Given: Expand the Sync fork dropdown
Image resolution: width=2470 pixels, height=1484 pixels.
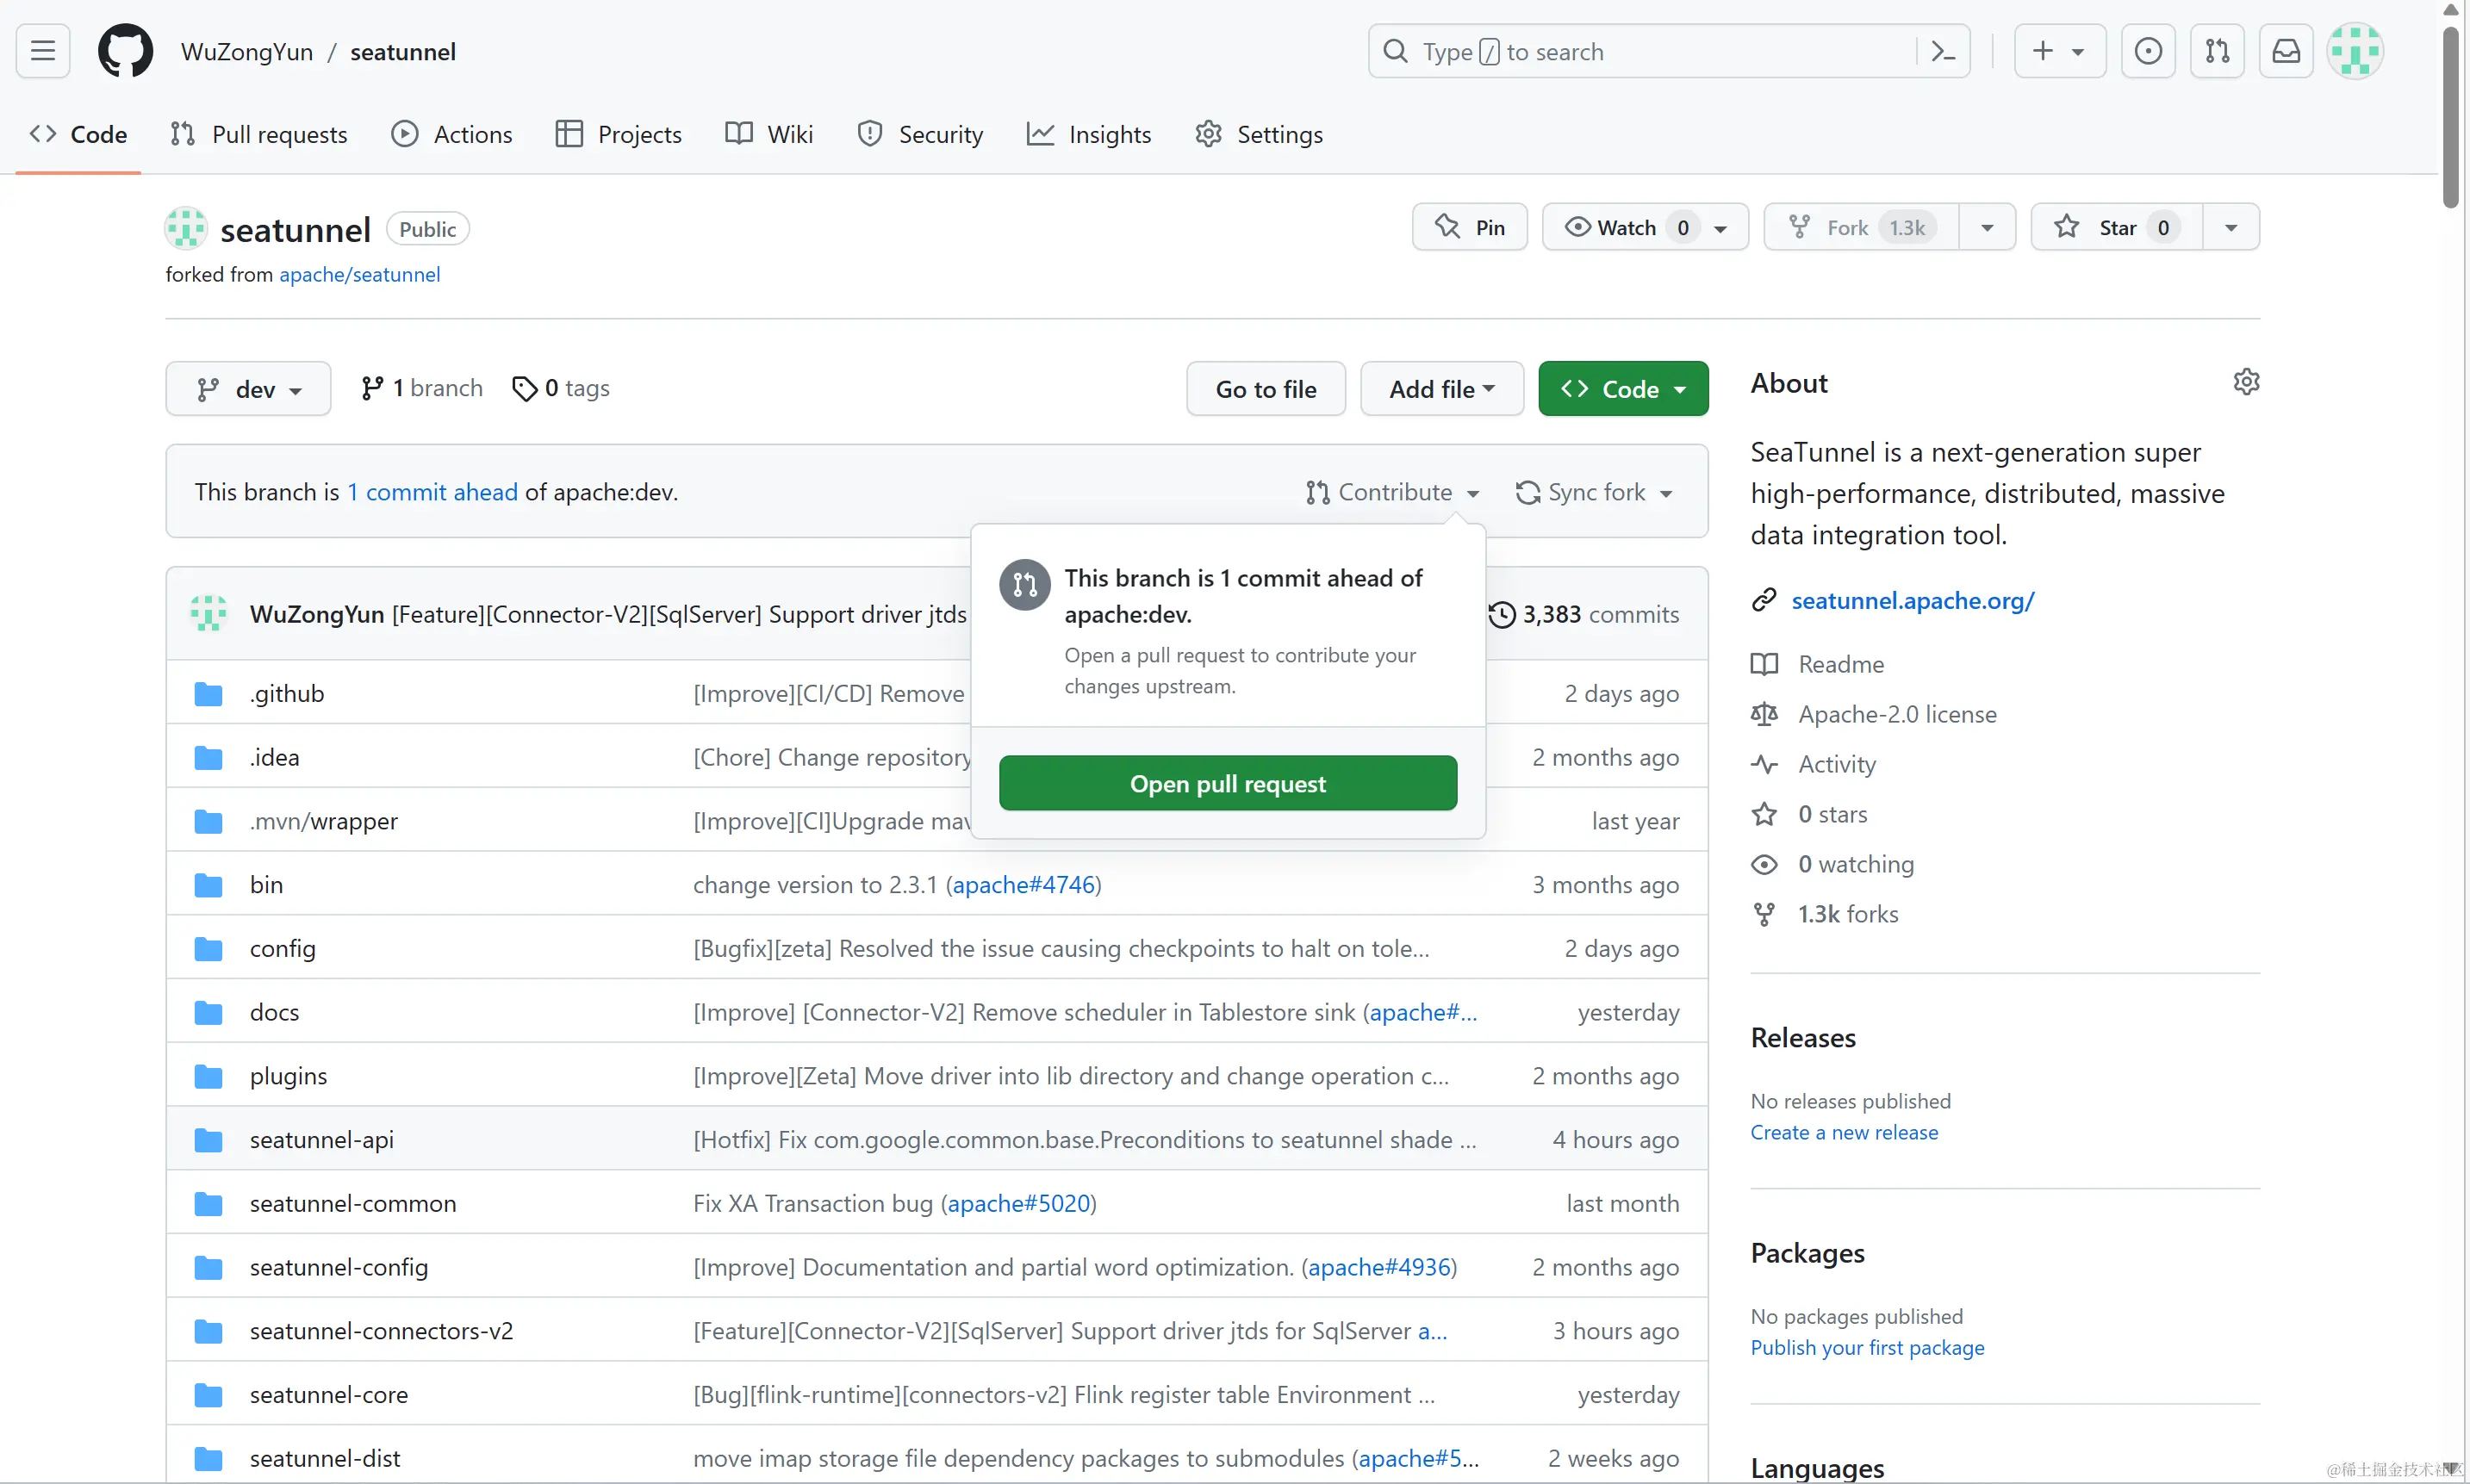Looking at the screenshot, I should (x=1594, y=492).
